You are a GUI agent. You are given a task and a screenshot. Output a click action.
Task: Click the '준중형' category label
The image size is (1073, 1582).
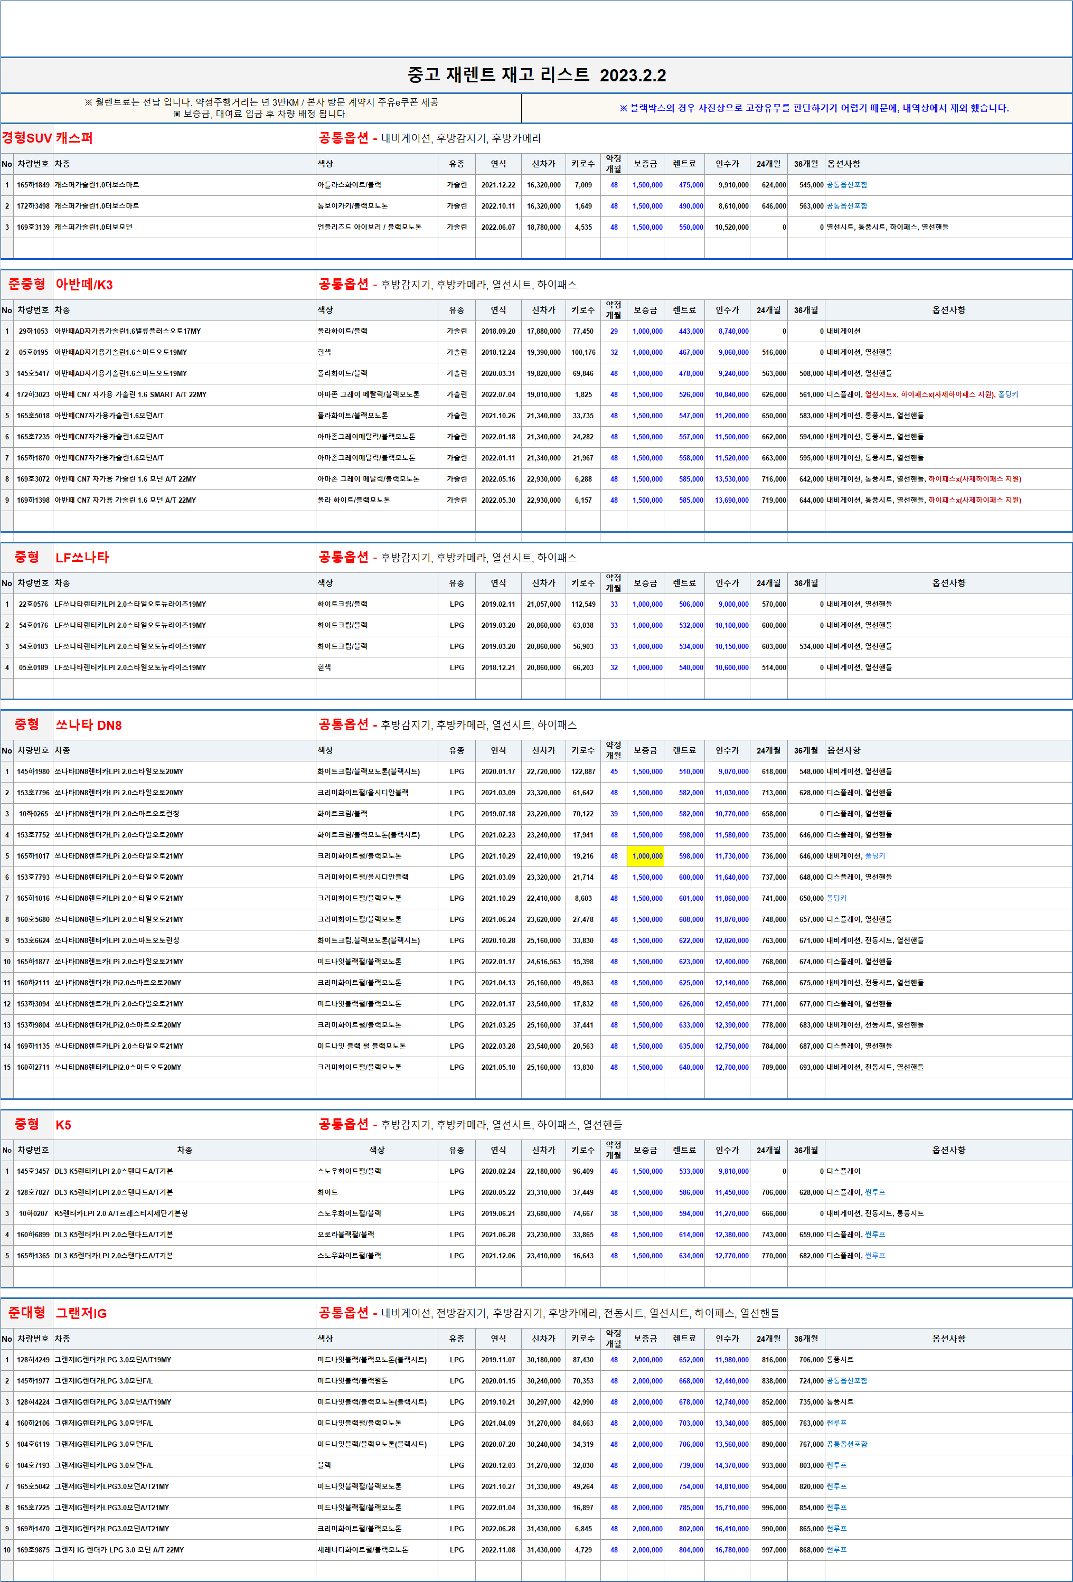26,284
